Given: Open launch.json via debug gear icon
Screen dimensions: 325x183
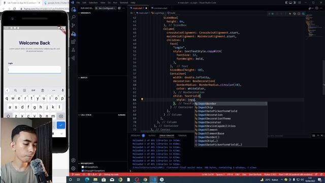Looking at the screenshot, I should pos(119,8).
